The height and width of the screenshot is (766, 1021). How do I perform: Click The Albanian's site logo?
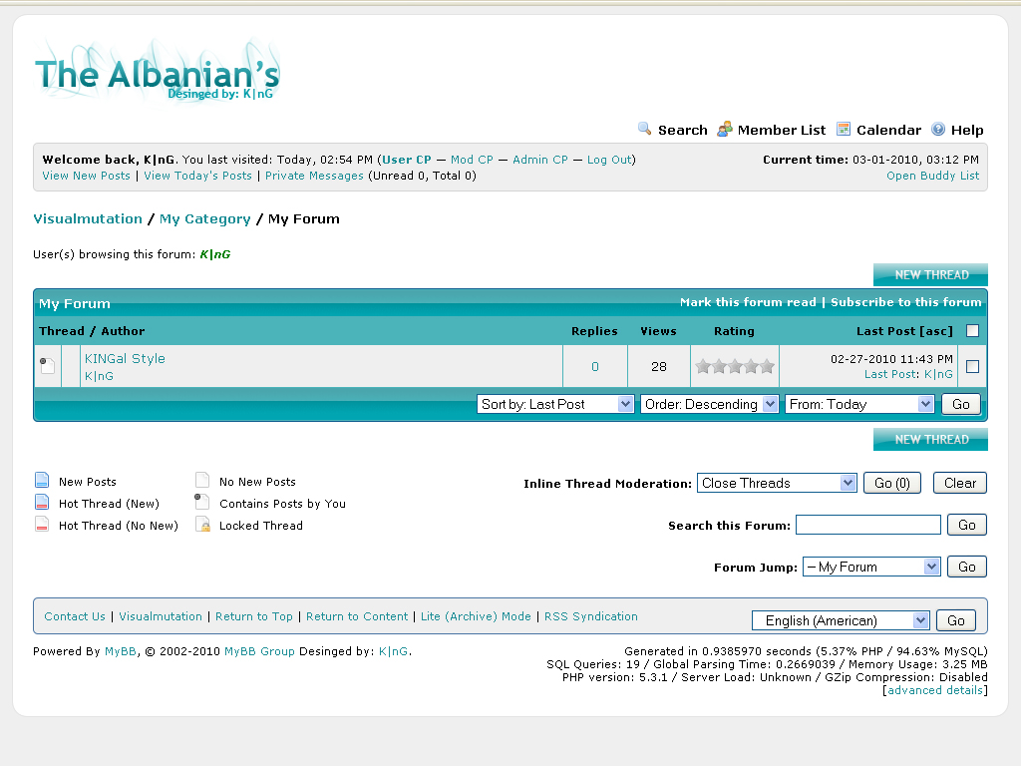pos(157,72)
